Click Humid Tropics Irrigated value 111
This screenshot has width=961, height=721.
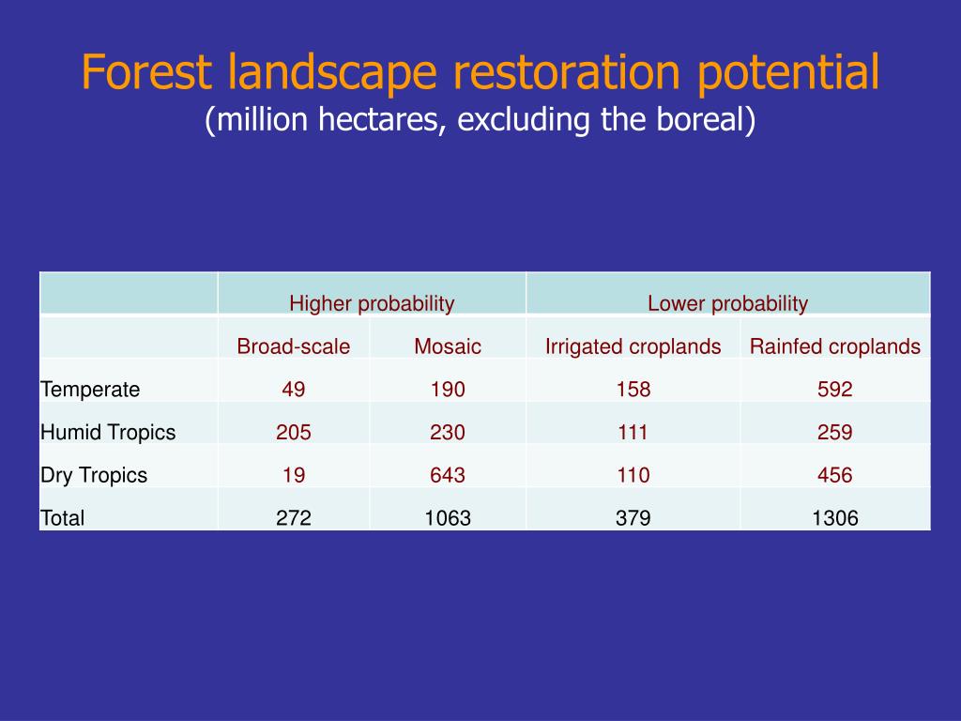tap(633, 432)
